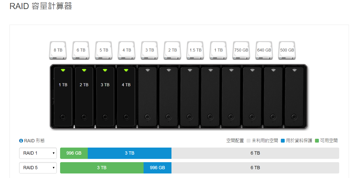Open the RAID 5 type dropdown
Image resolution: width=356 pixels, height=178 pixels.
(38, 168)
